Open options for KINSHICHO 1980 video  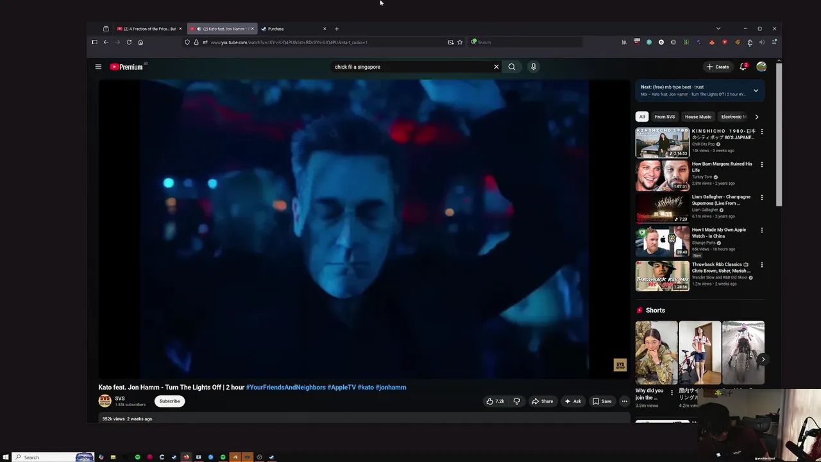tap(761, 132)
